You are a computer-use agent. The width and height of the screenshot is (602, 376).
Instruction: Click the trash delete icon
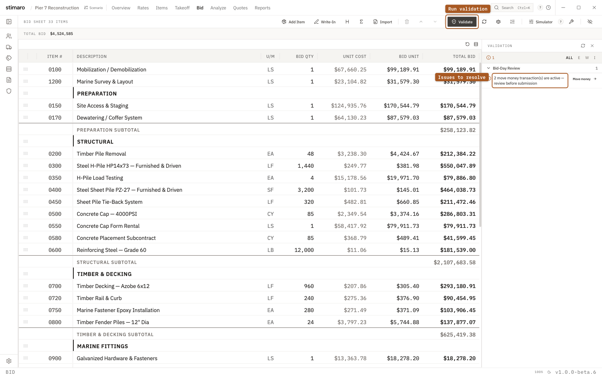tap(407, 22)
